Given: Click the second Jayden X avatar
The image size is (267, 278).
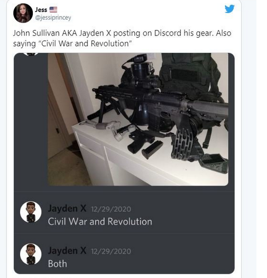Looking at the screenshot, I should coord(31,254).
